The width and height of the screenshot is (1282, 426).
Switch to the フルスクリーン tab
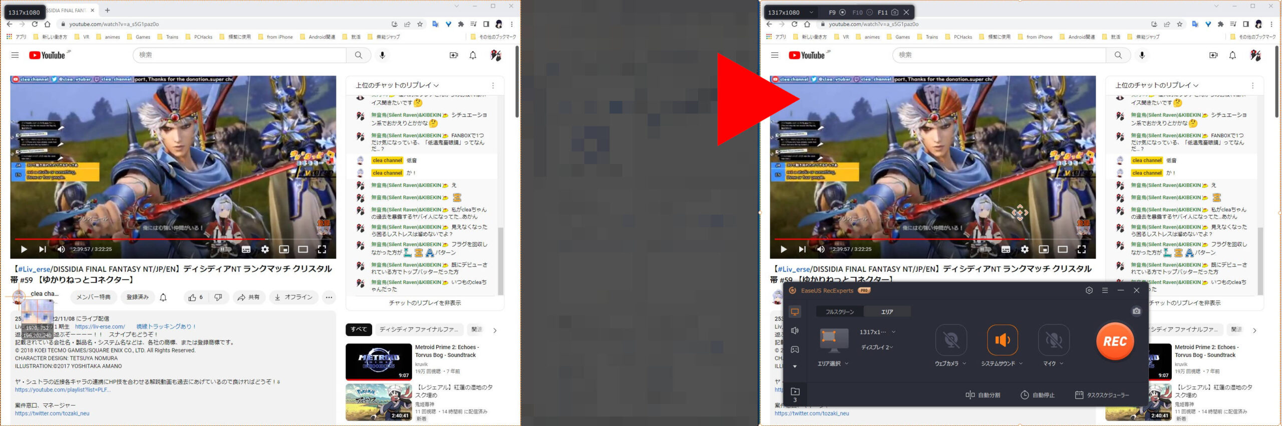[840, 311]
